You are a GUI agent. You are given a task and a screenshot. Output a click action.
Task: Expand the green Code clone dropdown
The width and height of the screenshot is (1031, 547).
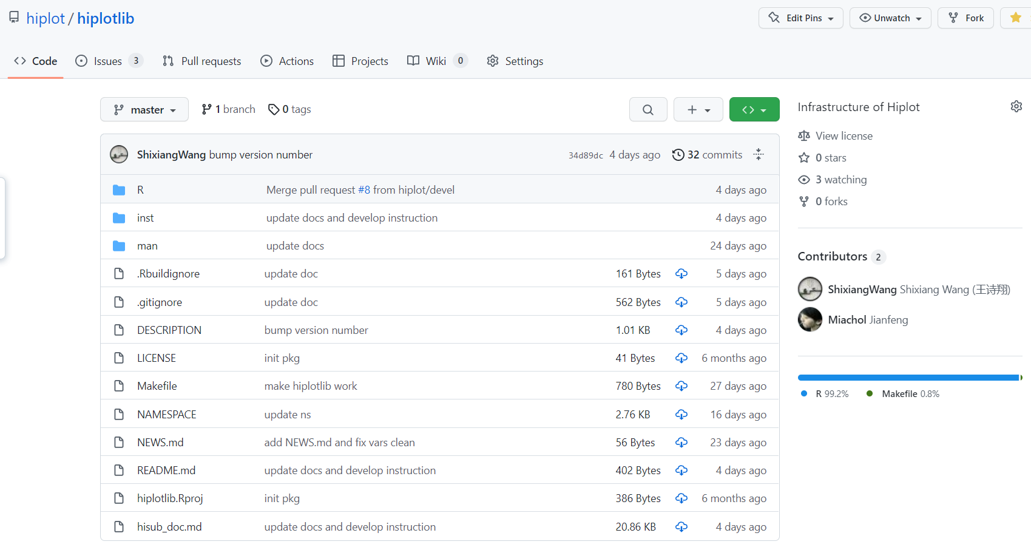click(754, 110)
